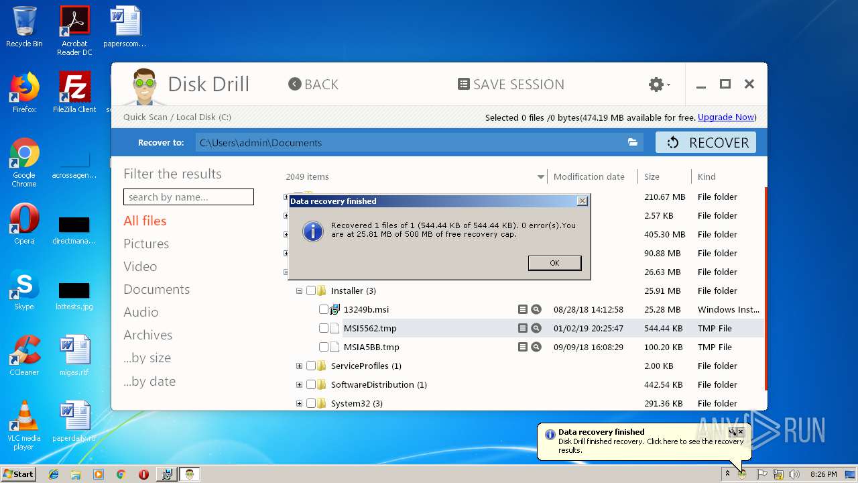Open Opera desktop icon
Viewport: 858px width, 483px height.
pos(24,224)
